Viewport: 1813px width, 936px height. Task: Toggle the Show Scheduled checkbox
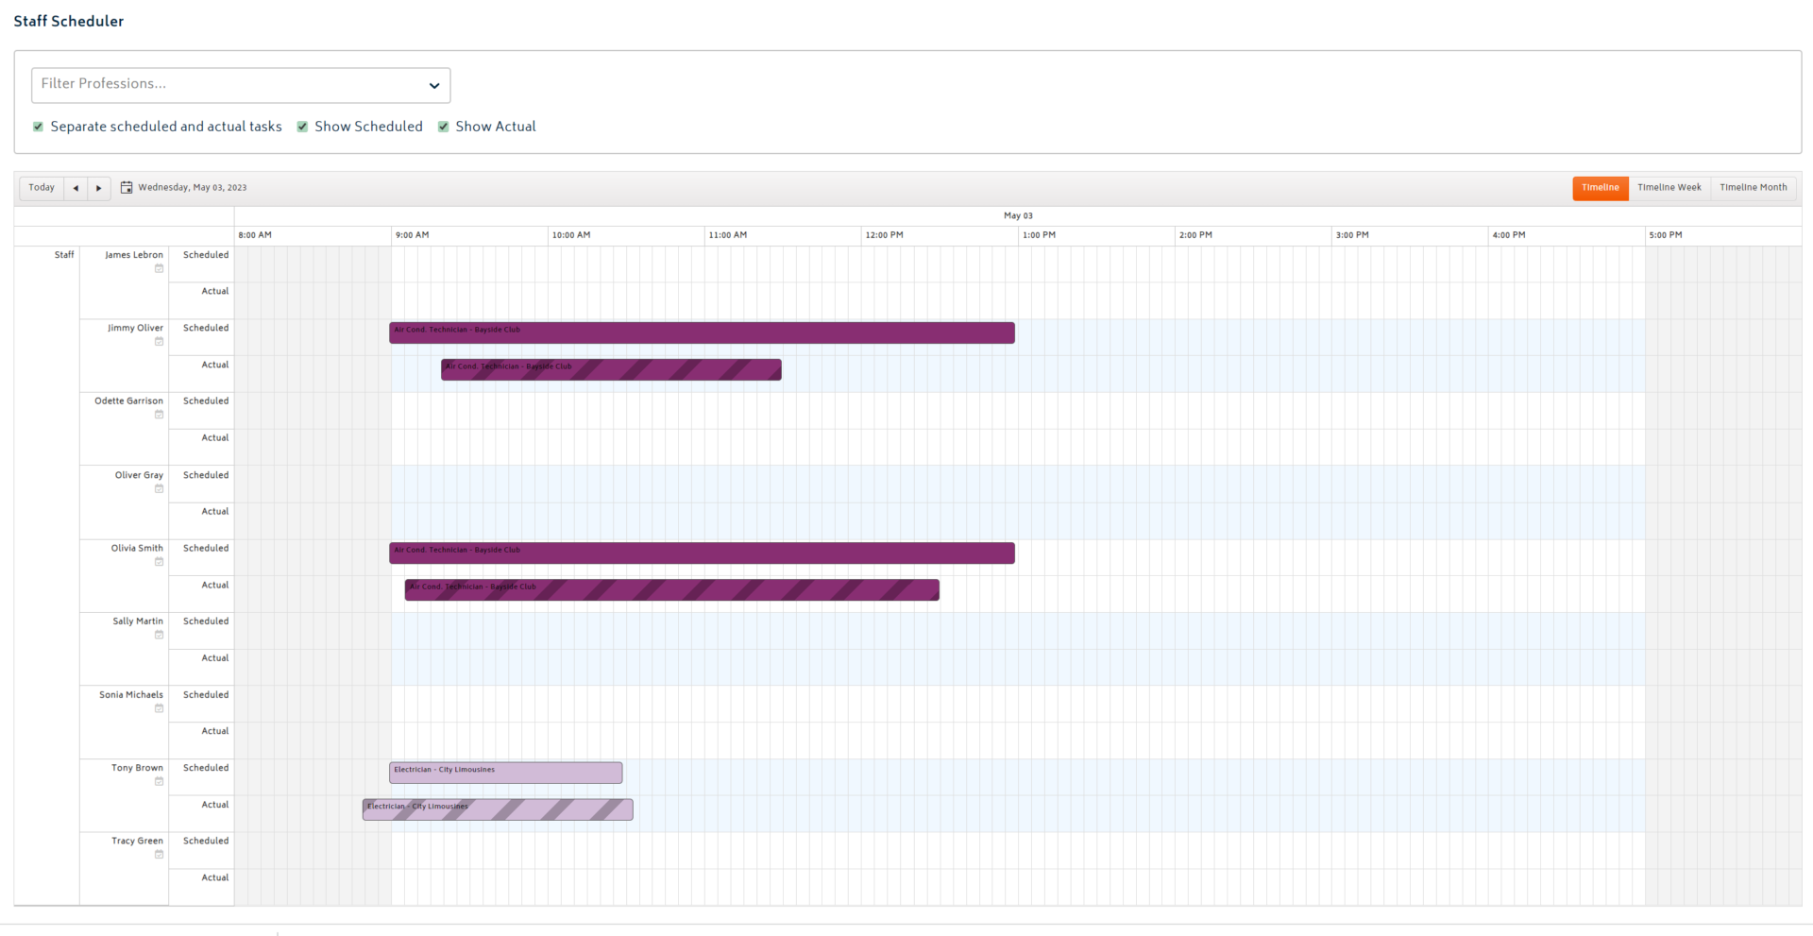(x=303, y=127)
